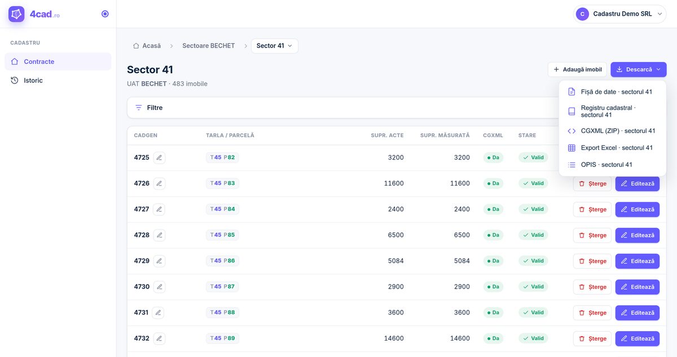The height and width of the screenshot is (357, 677).
Task: Click the Da CGXML badge for 4726
Action: pos(493,183)
